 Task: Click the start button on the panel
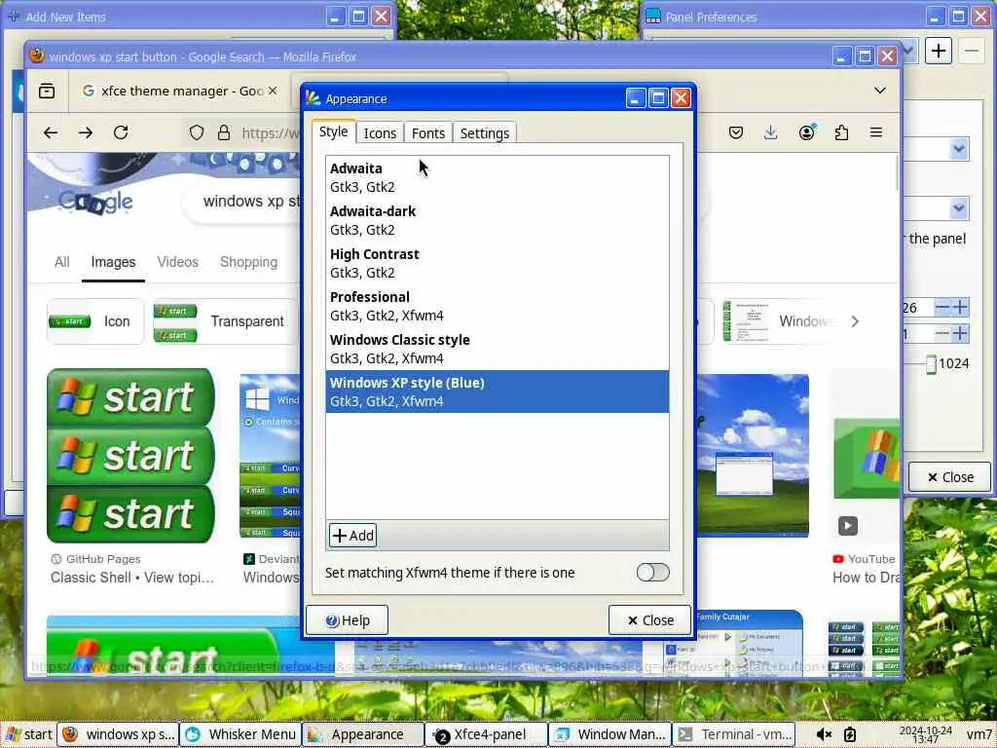28,734
